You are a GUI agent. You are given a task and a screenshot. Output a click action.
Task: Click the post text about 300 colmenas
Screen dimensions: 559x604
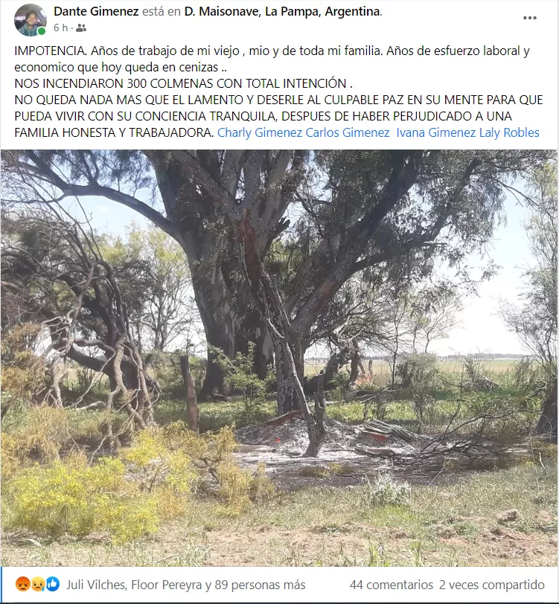[x=183, y=83]
